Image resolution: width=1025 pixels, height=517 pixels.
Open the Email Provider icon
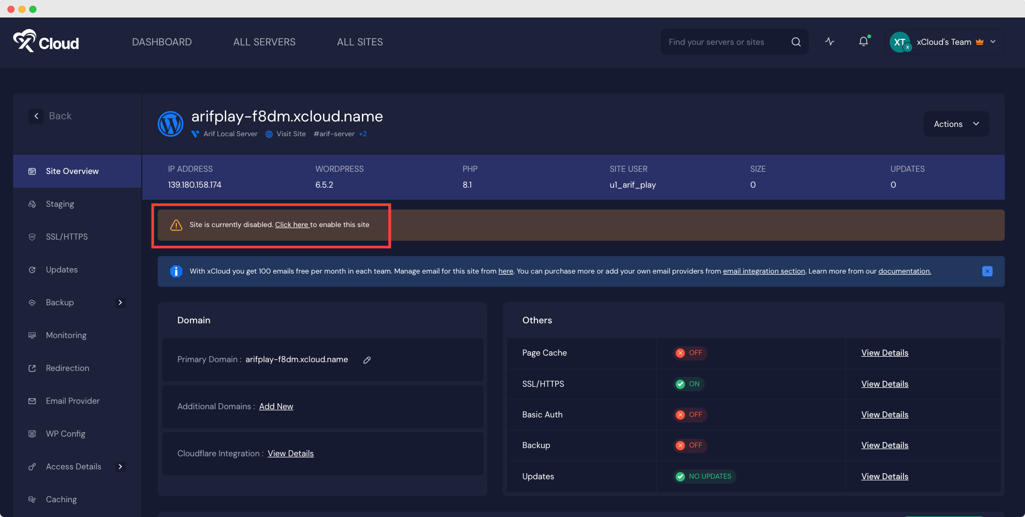(33, 400)
